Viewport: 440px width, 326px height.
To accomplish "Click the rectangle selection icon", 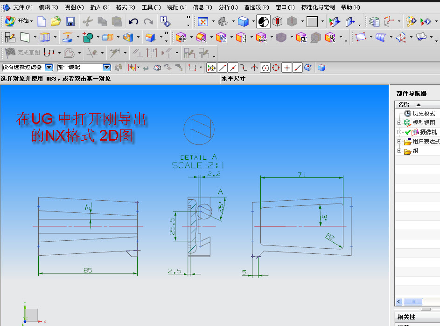I will [x=192, y=68].
